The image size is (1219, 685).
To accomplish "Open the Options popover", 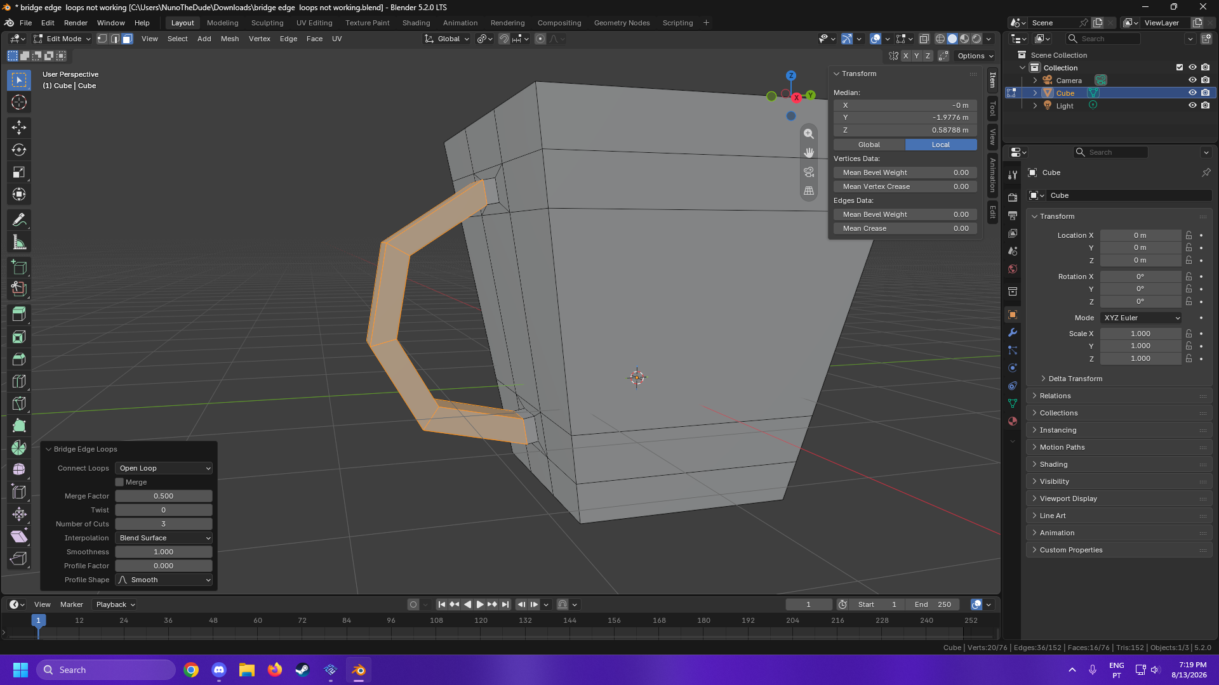I will [x=975, y=56].
